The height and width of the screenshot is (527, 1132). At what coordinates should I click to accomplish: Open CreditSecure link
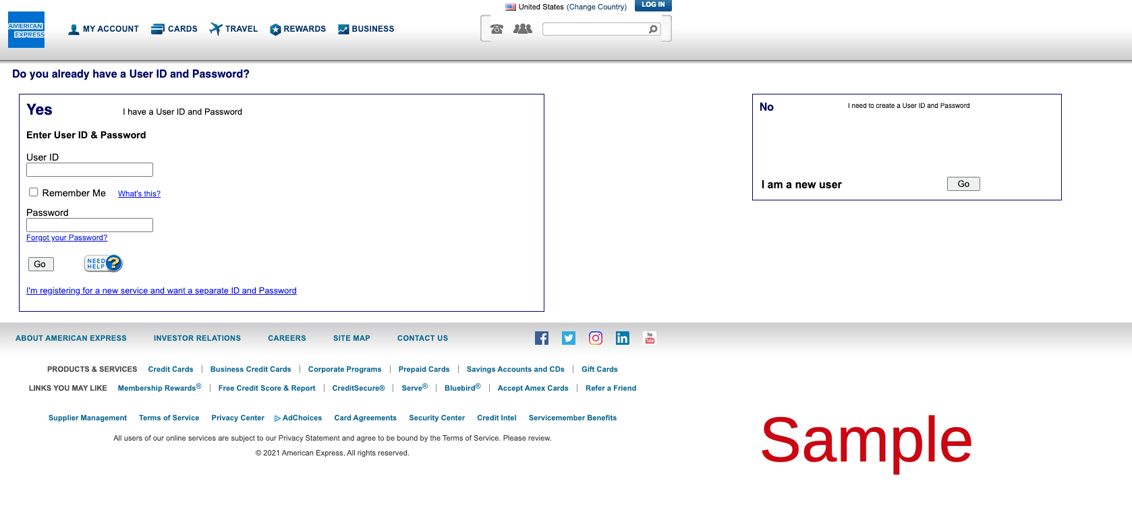point(358,388)
